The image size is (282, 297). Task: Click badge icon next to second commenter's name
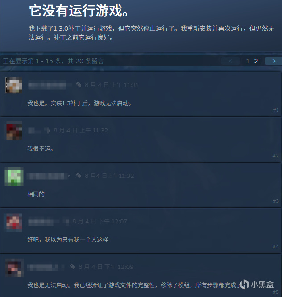point(47,130)
